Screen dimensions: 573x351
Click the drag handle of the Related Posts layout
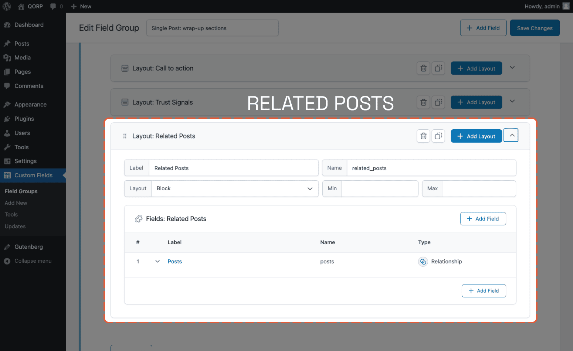point(125,136)
